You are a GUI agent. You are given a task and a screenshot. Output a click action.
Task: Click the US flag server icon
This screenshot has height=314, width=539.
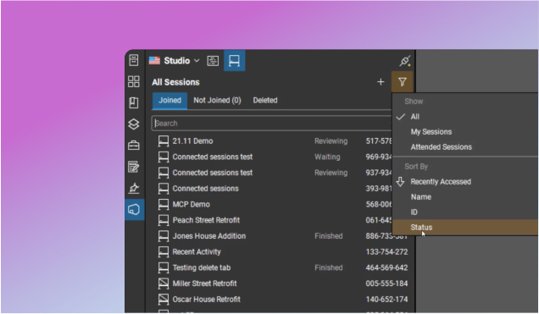(x=154, y=61)
